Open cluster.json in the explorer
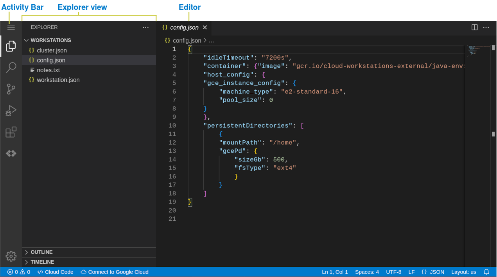This screenshot has height=277, width=497. (x=52, y=50)
